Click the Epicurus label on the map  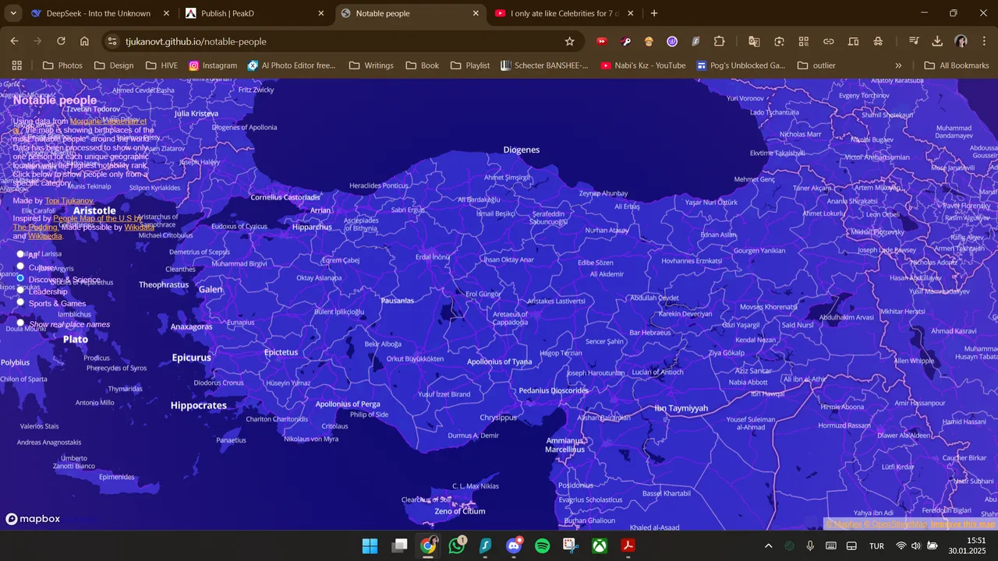[192, 358]
